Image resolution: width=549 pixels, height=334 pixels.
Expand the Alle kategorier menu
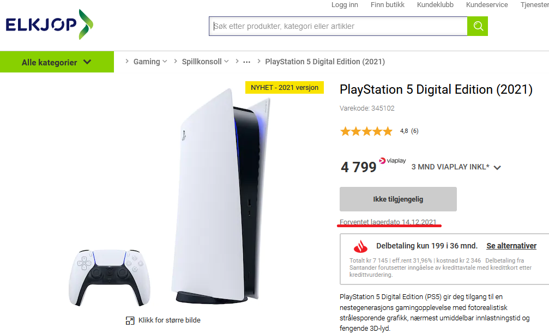(x=57, y=62)
